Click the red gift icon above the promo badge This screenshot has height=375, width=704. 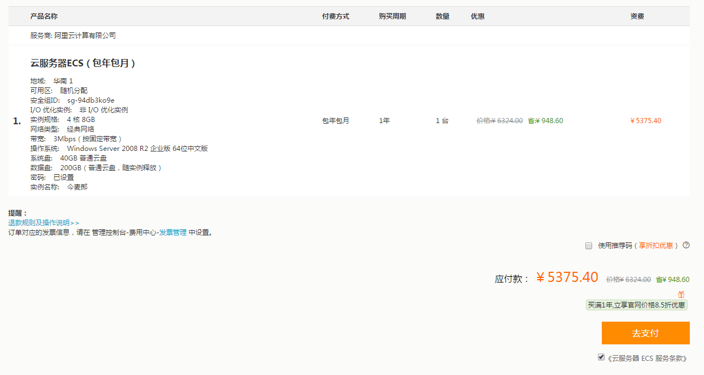pos(681,294)
